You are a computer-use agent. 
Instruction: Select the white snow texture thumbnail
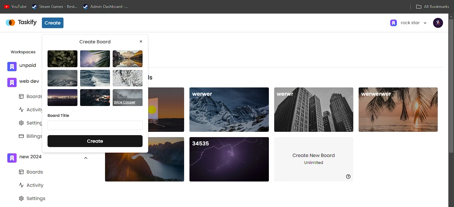pyautogui.click(x=128, y=78)
